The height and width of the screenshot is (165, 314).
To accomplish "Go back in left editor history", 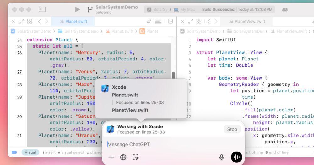I will click(40, 21).
